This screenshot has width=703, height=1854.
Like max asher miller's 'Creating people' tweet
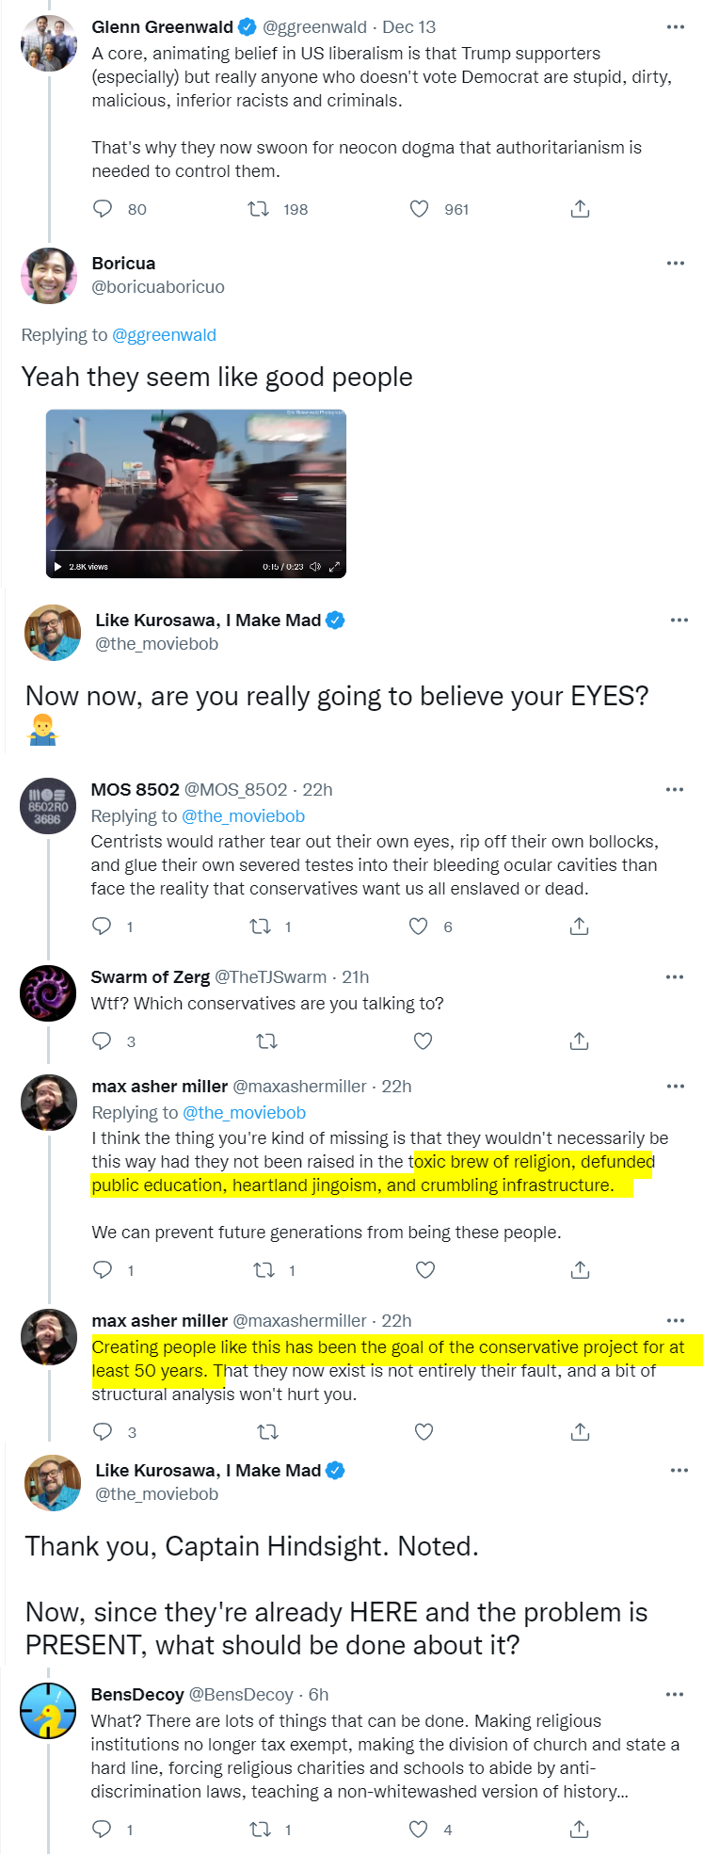424,1432
